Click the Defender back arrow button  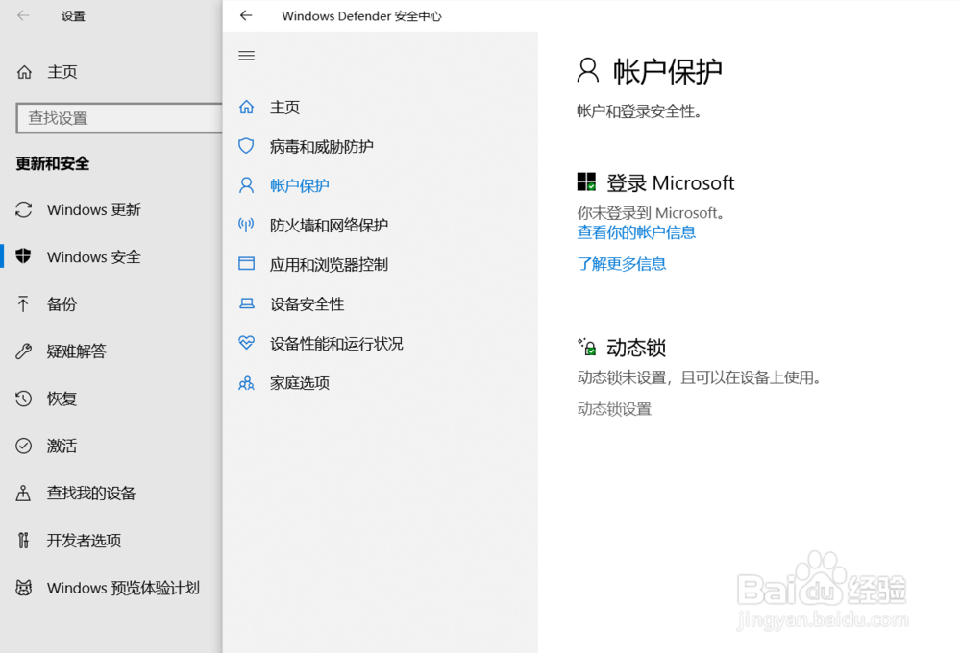(246, 15)
